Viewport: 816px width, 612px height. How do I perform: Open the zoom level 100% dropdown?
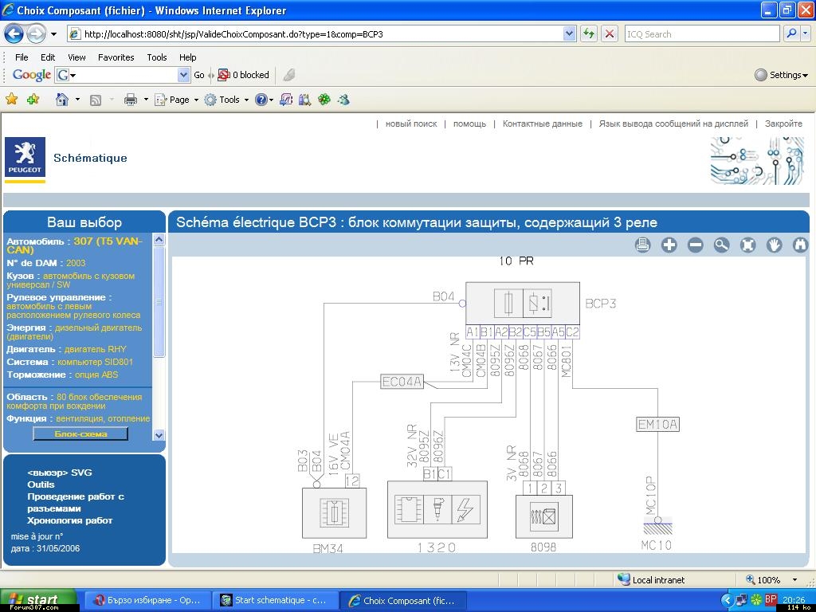(794, 580)
